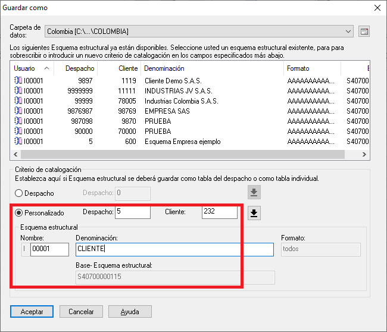Click schema icon of Industrias Colombia S.A.S. row
387x332 pixels.
point(18,101)
